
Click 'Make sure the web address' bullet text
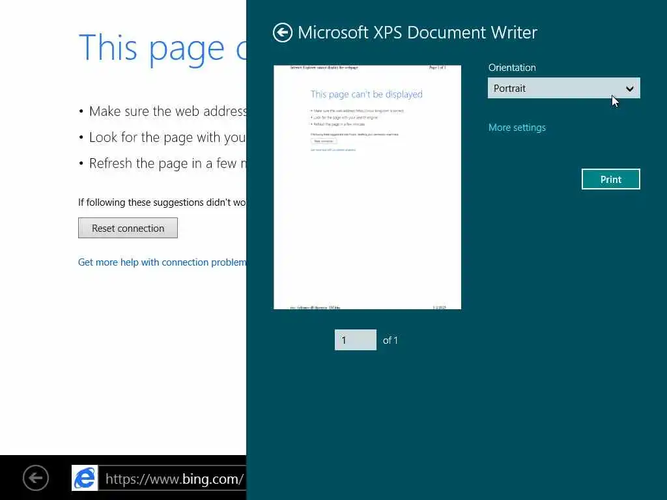[x=167, y=111]
